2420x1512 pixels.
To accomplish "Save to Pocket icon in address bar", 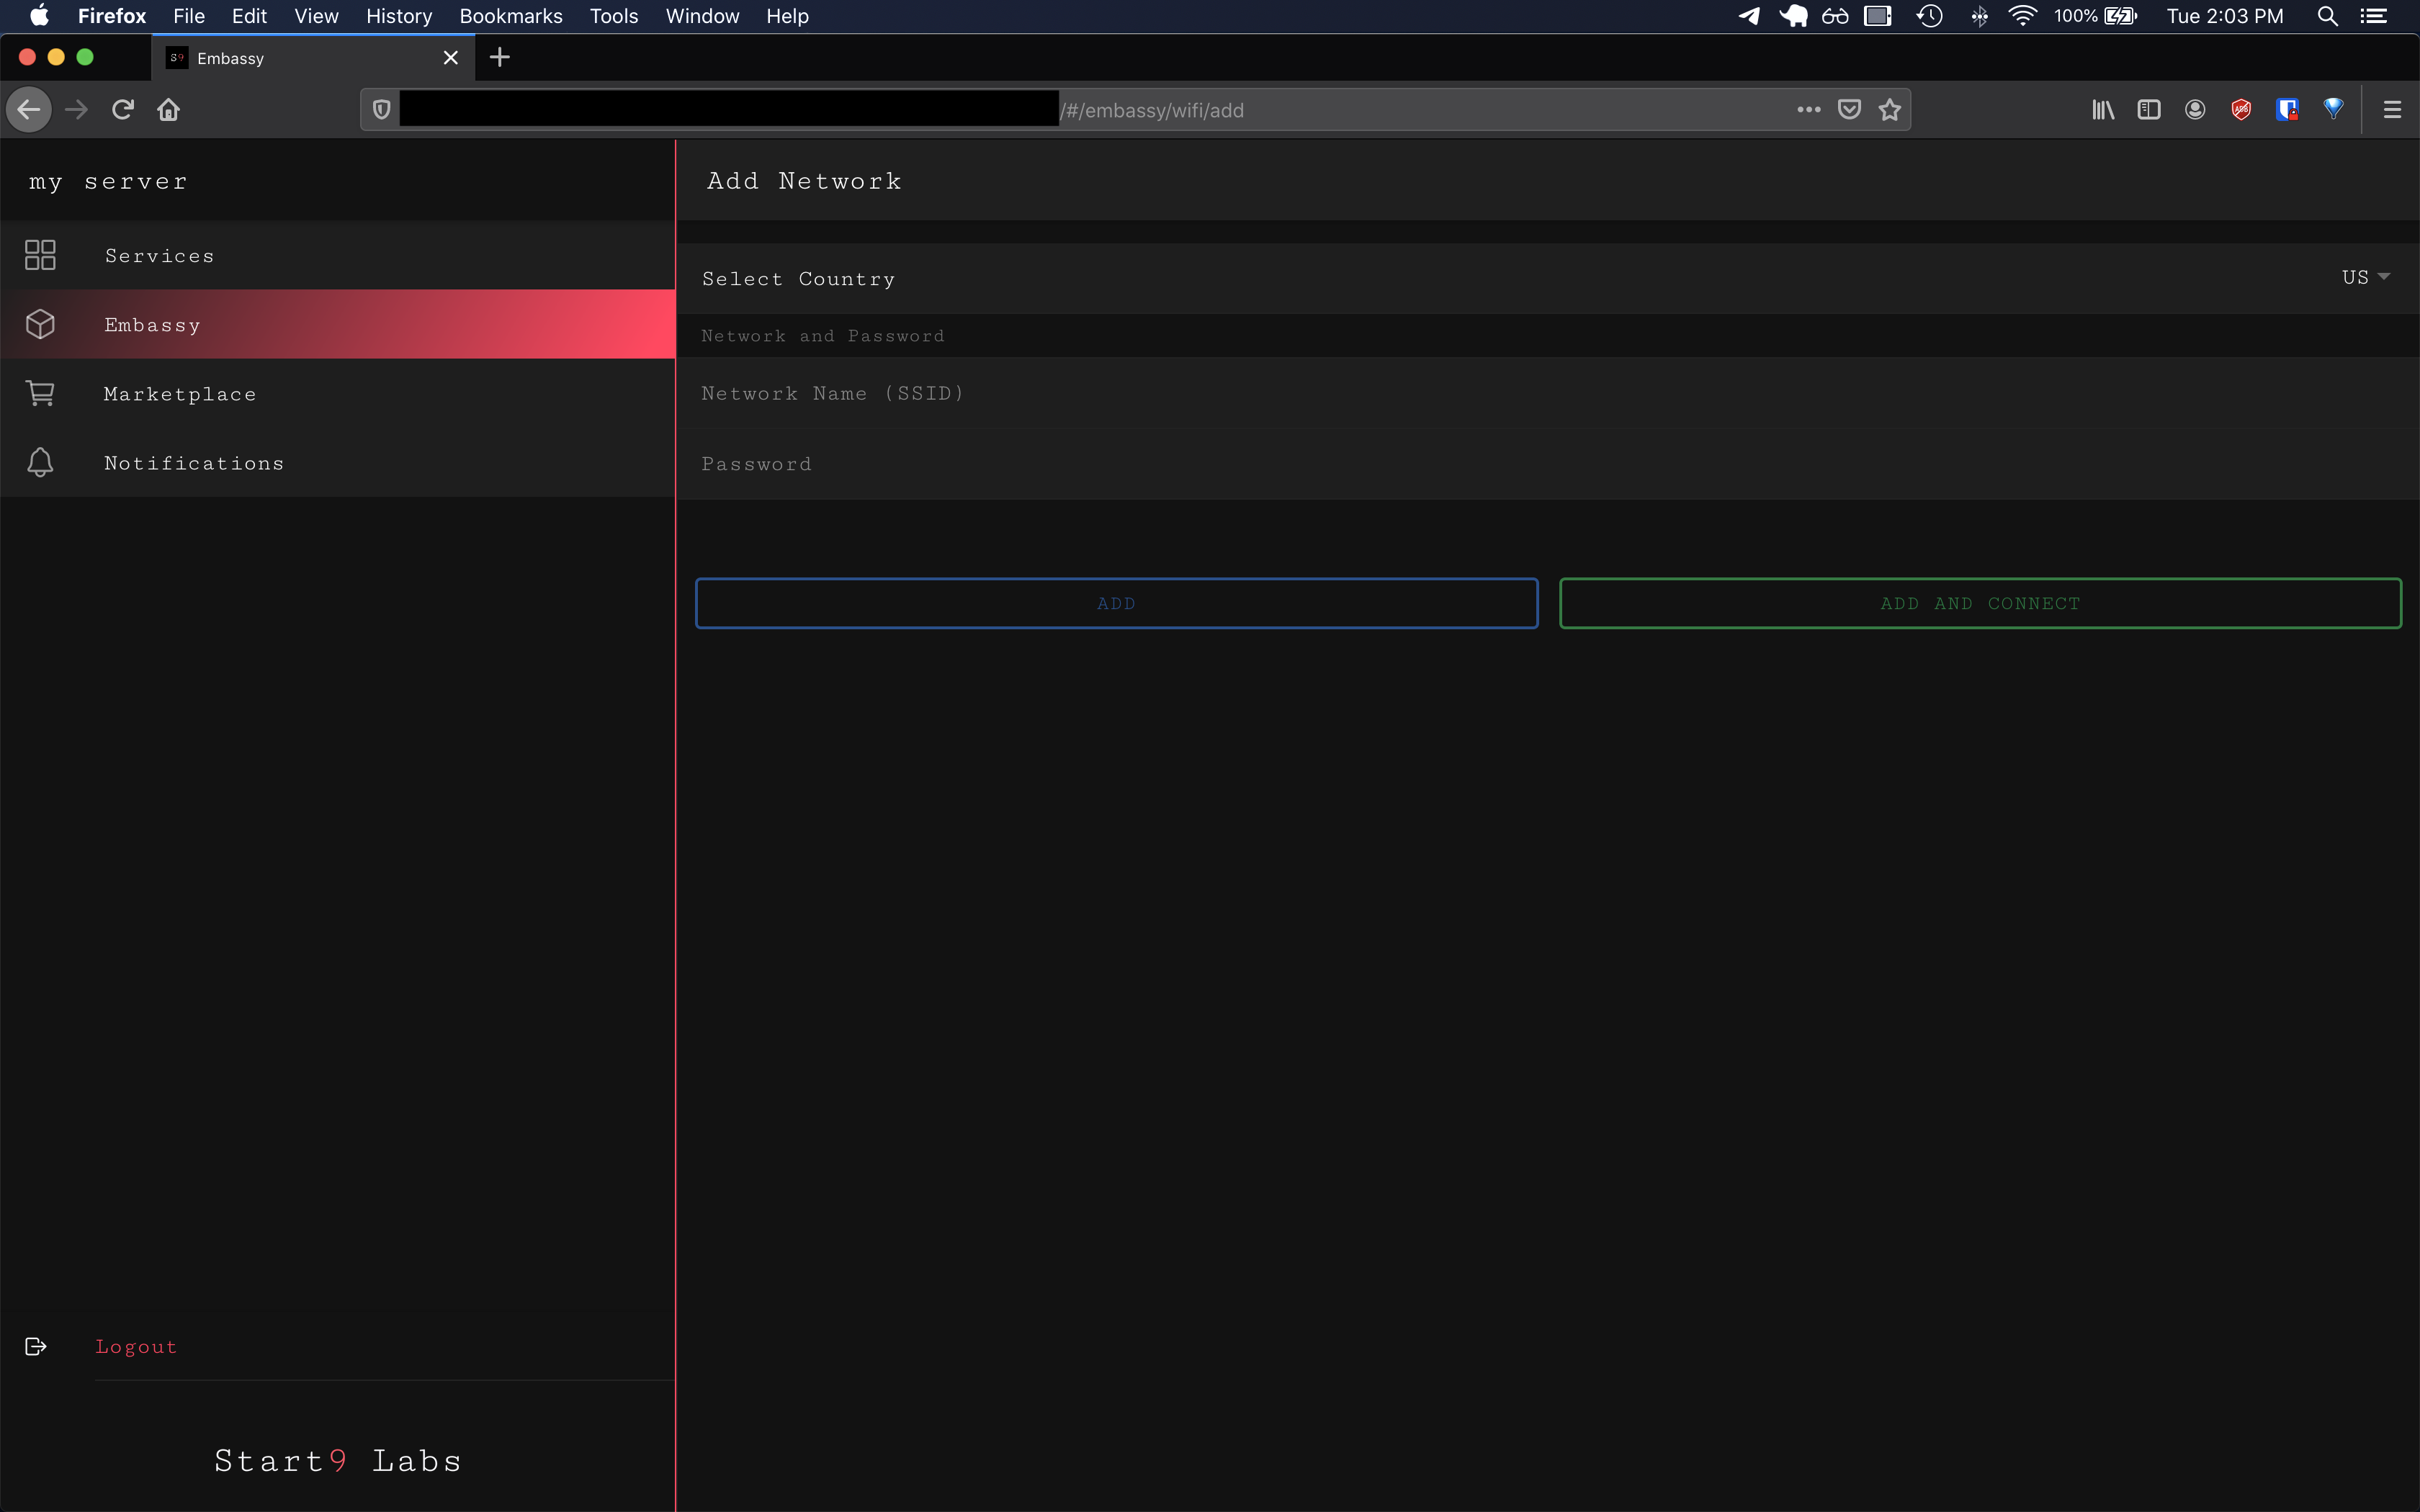I will click(1849, 110).
